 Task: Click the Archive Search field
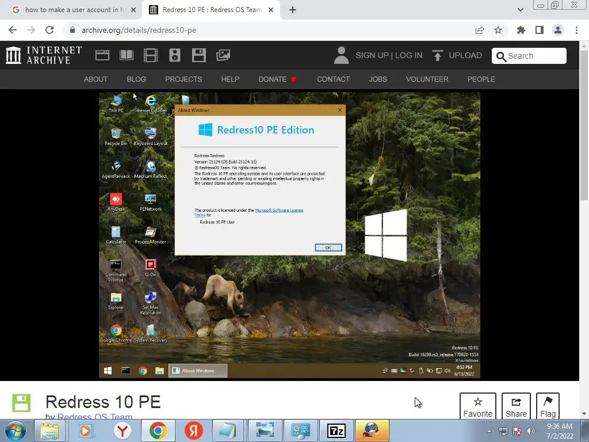click(529, 56)
